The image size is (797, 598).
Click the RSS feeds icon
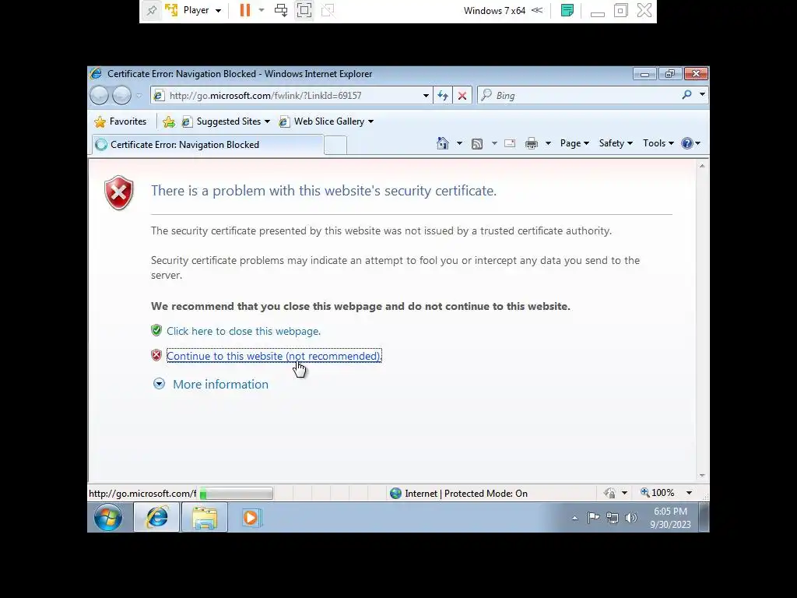point(477,143)
